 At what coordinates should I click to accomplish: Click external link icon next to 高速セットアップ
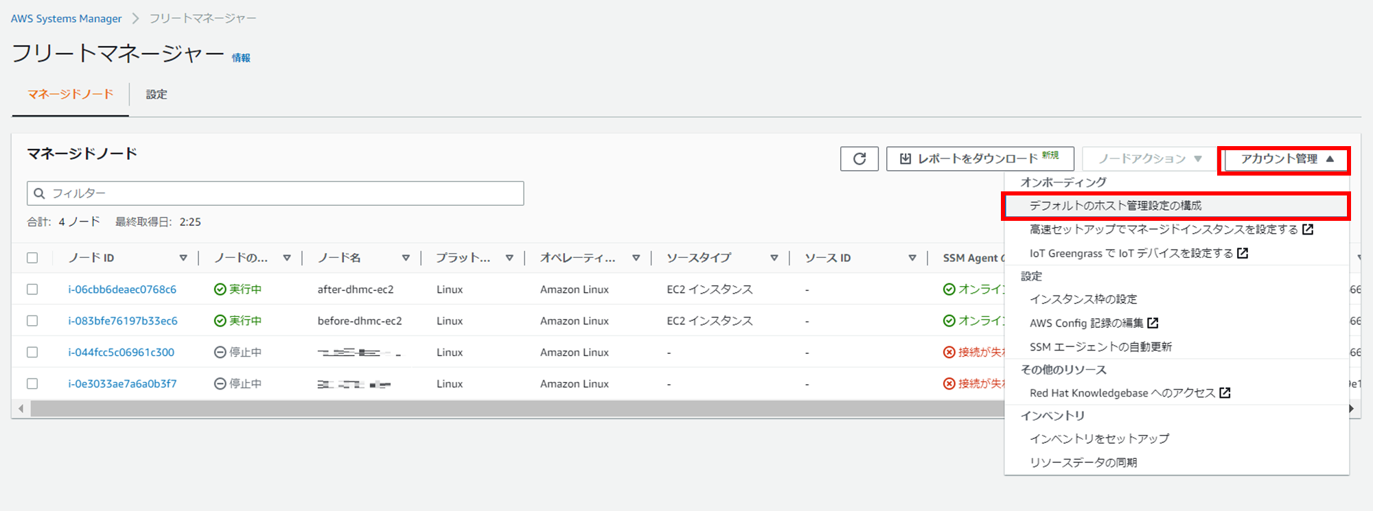(1308, 229)
